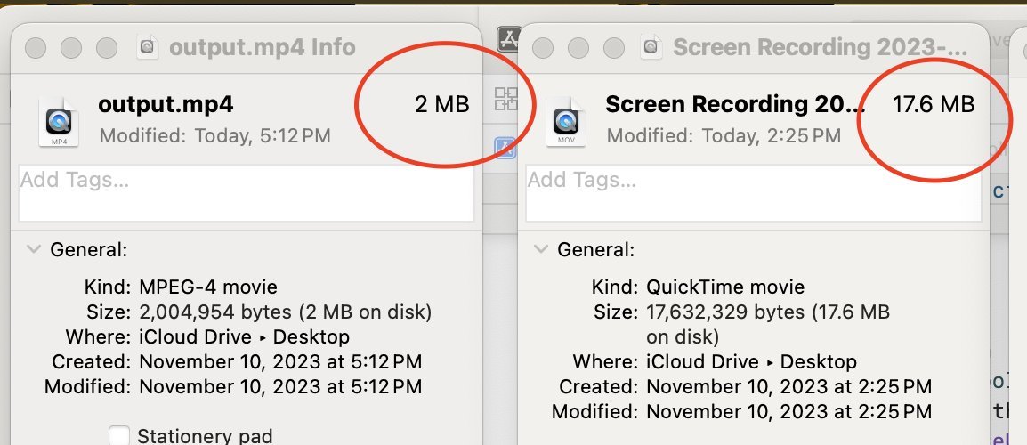Click the MOV file icon beside Screen Recording
Image resolution: width=1027 pixels, height=445 pixels.
566,121
